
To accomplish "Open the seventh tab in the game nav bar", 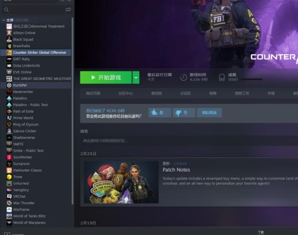I will tap(271, 93).
